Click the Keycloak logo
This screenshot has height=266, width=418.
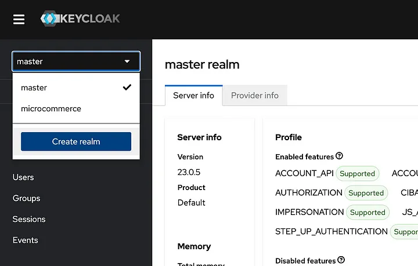pyautogui.click(x=80, y=19)
